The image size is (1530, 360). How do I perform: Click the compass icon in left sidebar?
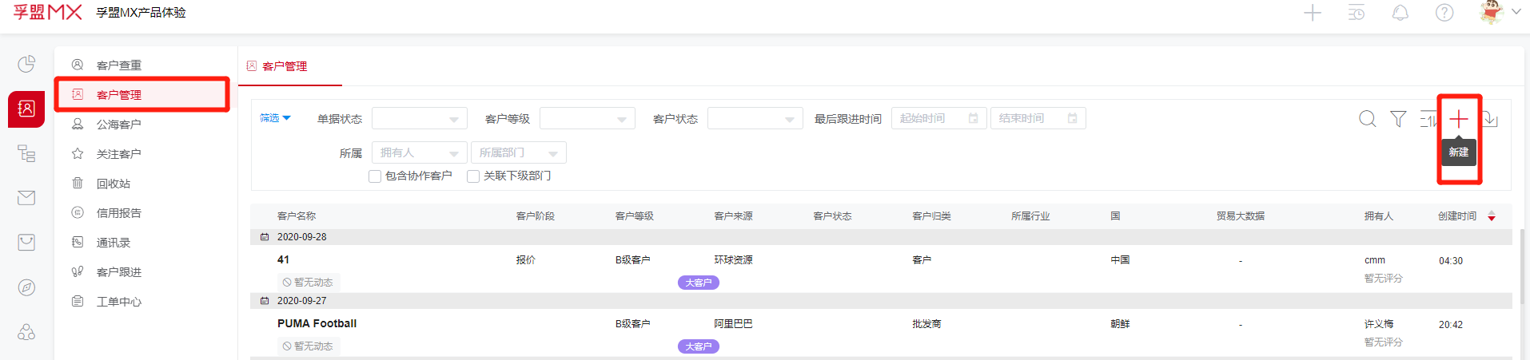(x=26, y=287)
